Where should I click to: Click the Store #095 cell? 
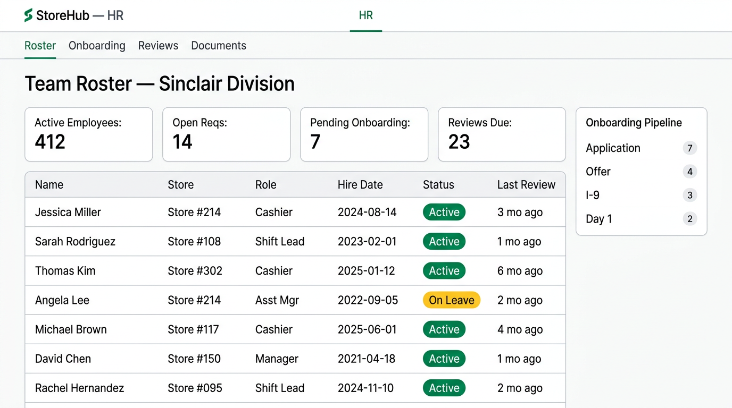tap(195, 388)
